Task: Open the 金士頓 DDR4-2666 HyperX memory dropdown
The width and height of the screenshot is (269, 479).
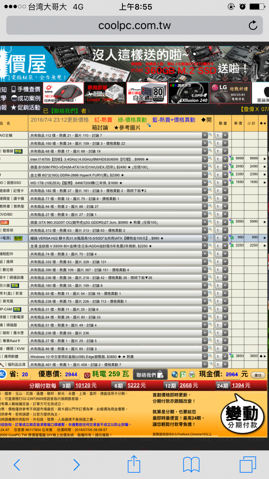Action: (118, 175)
